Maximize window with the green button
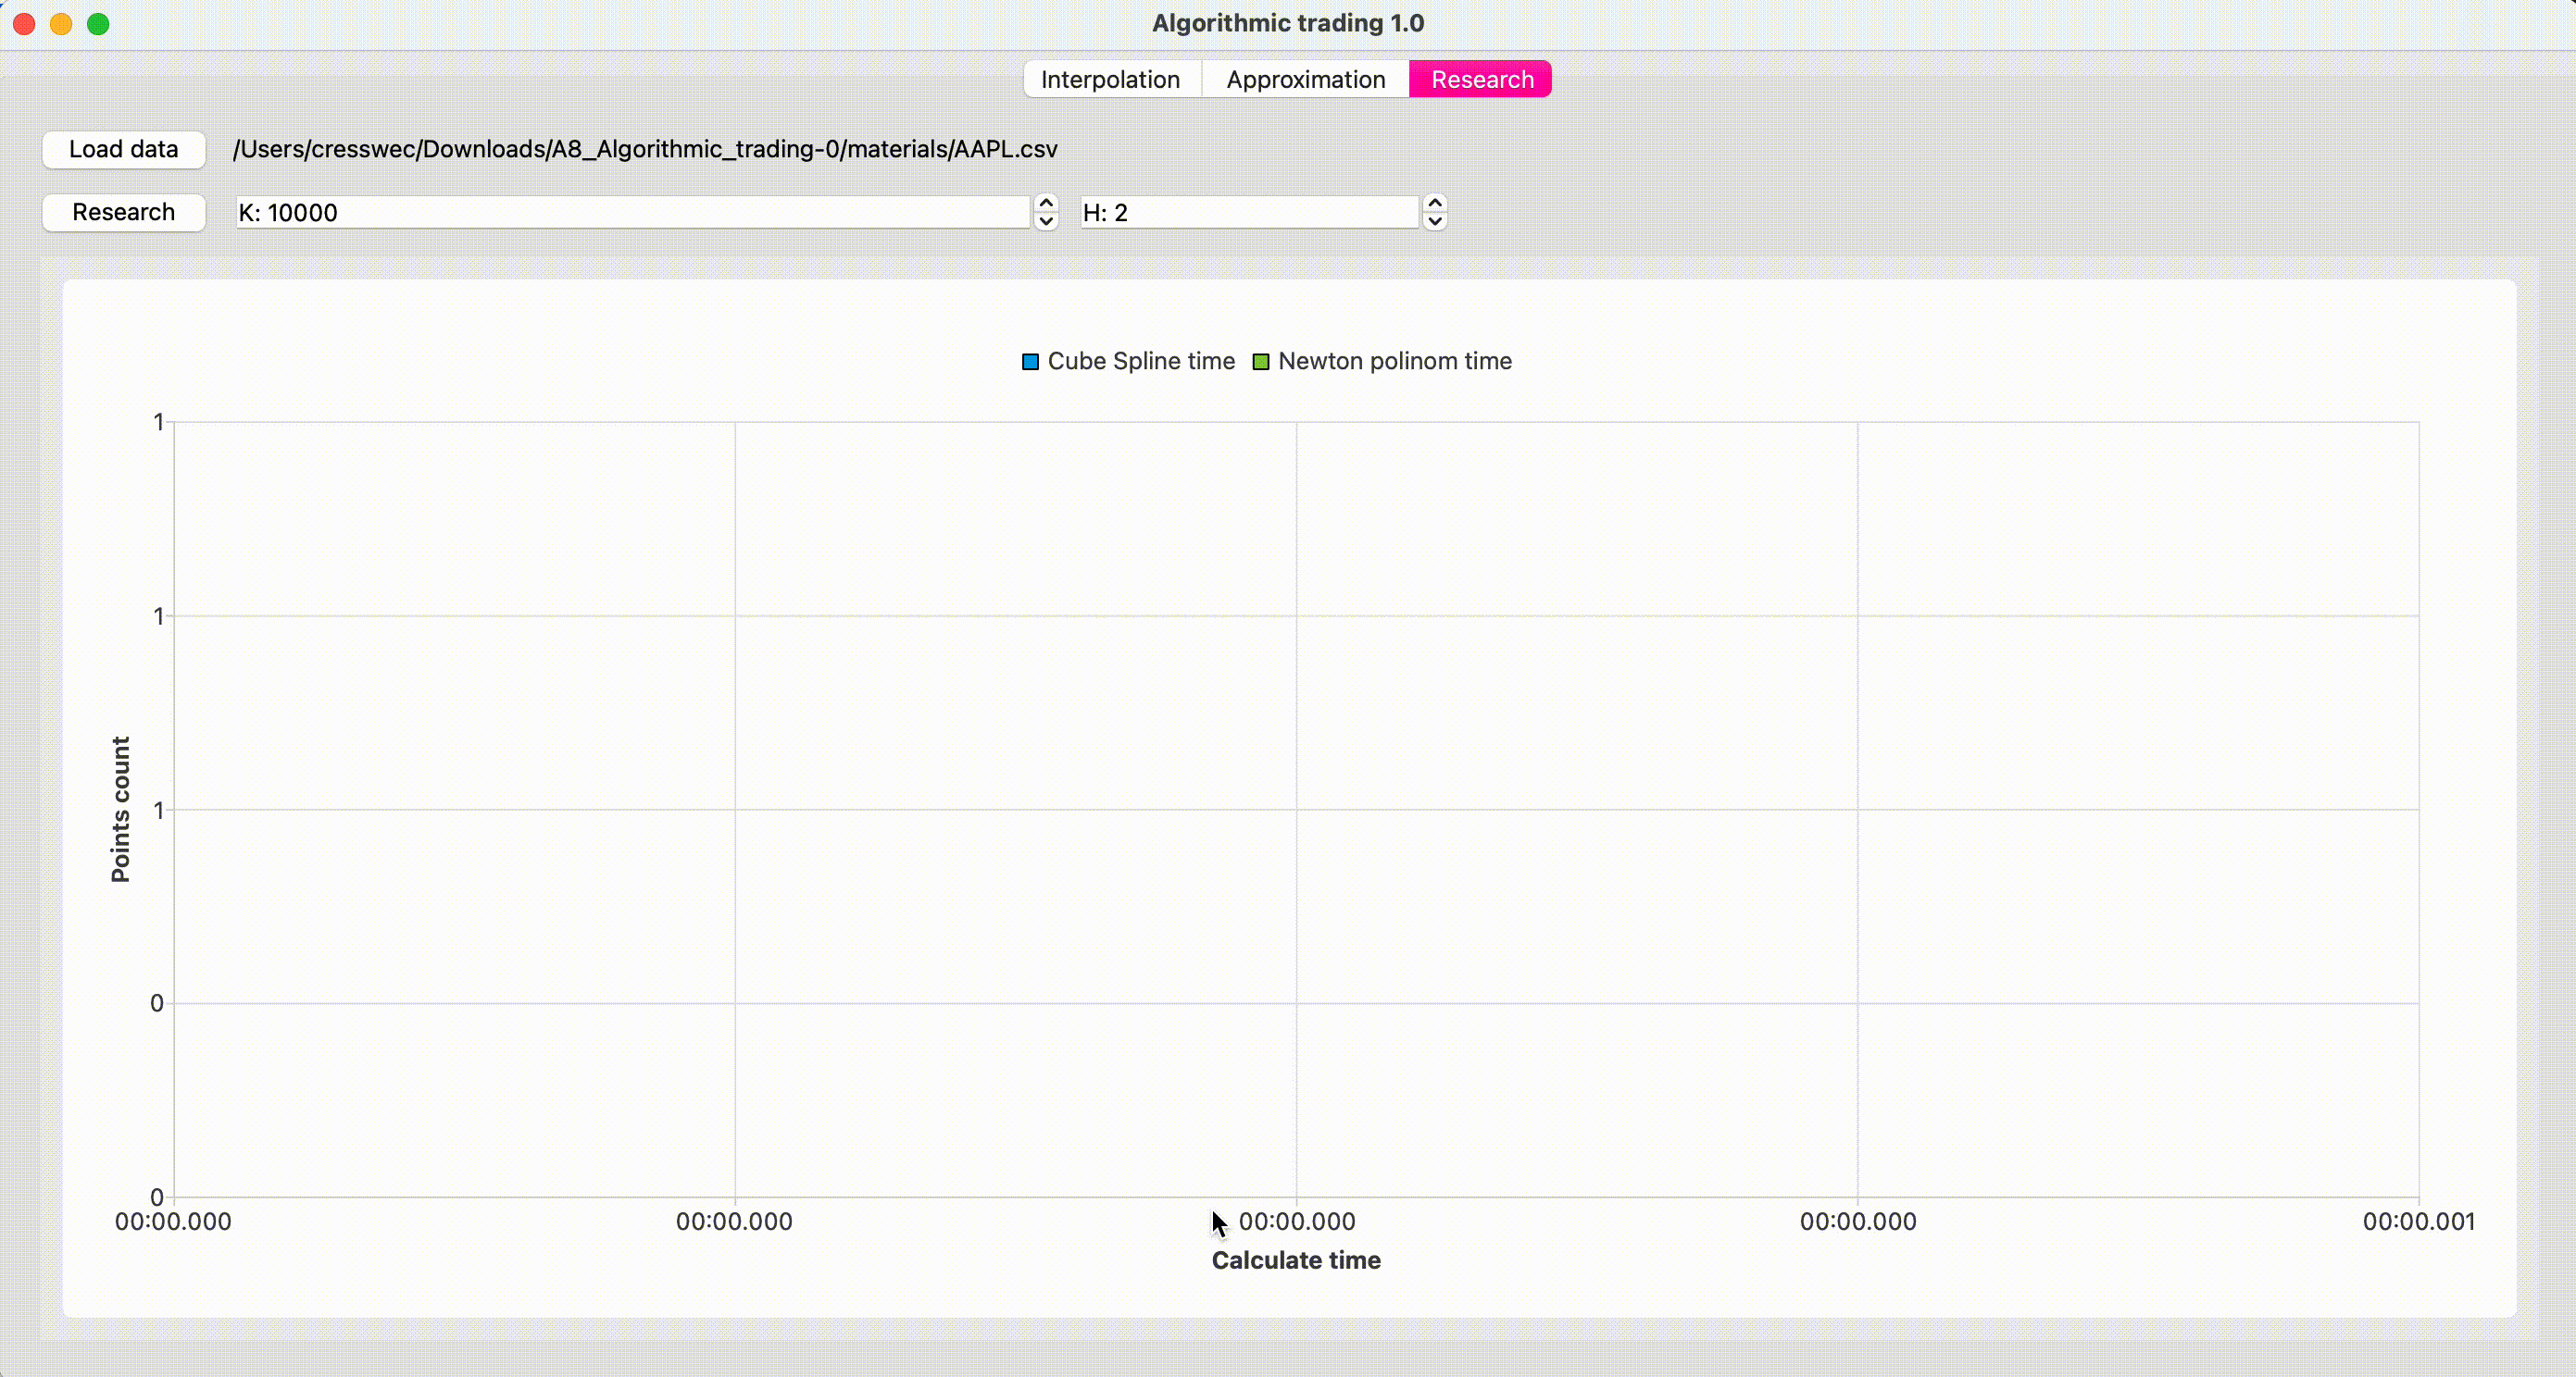2576x1377 pixels. 98,24
